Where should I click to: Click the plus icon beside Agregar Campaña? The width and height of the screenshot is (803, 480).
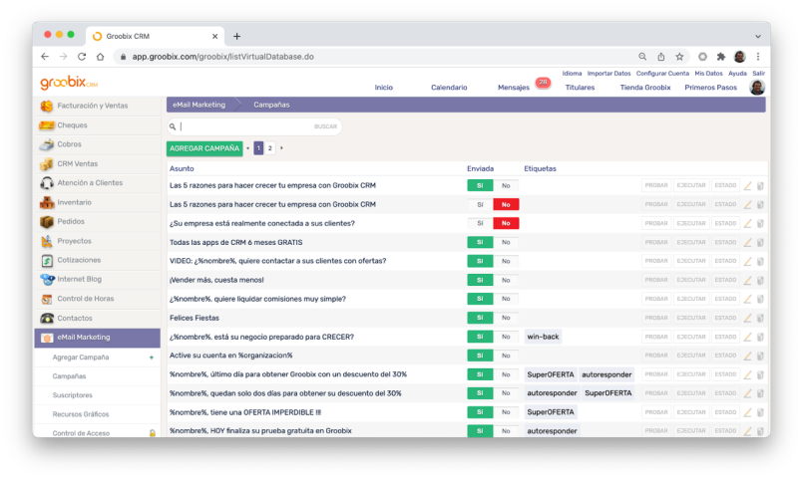click(152, 358)
